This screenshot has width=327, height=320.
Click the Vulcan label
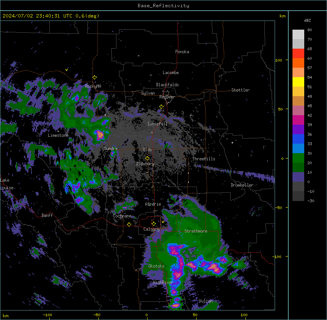click(x=206, y=301)
